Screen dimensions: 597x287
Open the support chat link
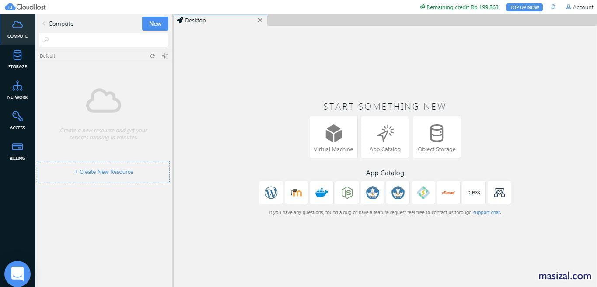click(486, 212)
